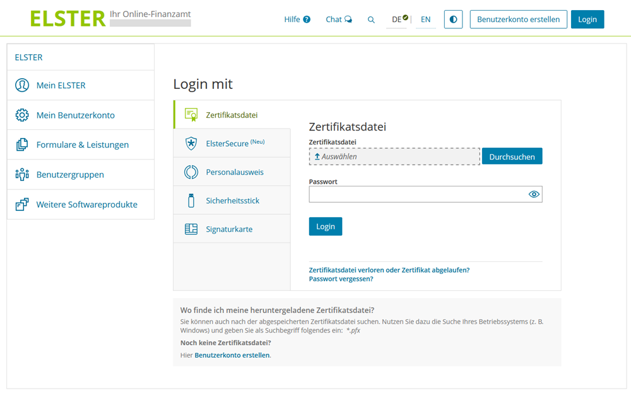Select the Zertifikatsdatei login method tab

(231, 115)
